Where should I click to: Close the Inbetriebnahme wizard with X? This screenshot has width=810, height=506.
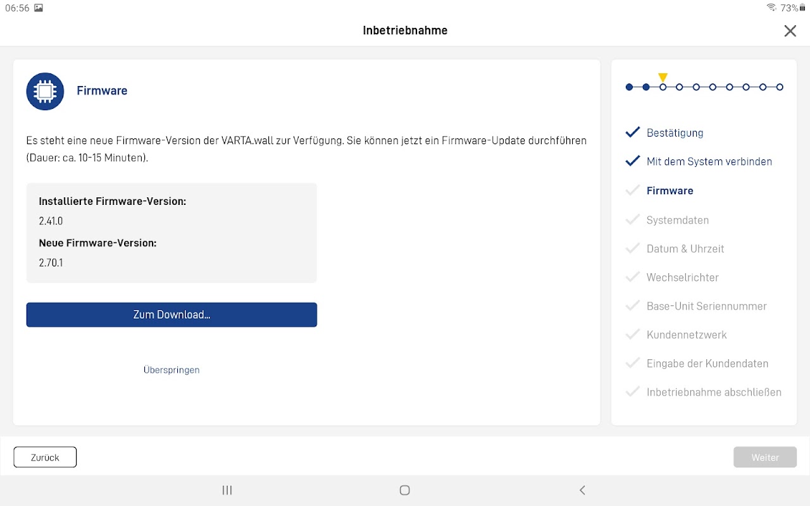(x=790, y=31)
